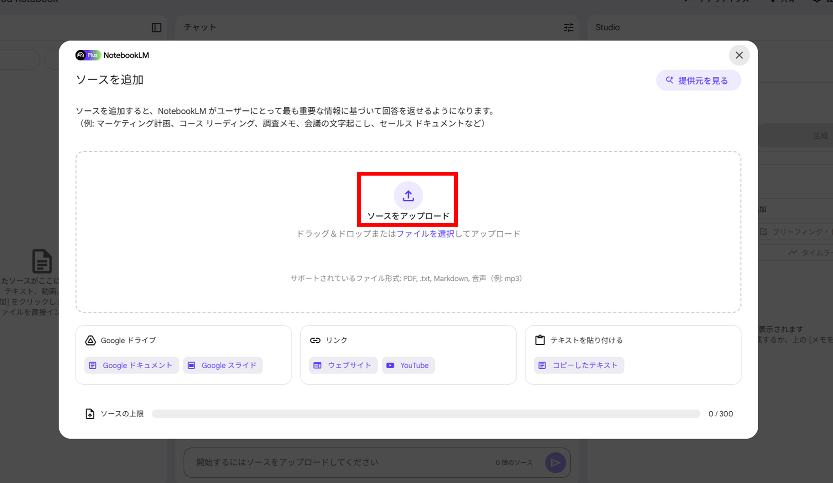Viewport: 833px width, 483px height.
Task: Focus the chat input field
Action: (x=377, y=462)
